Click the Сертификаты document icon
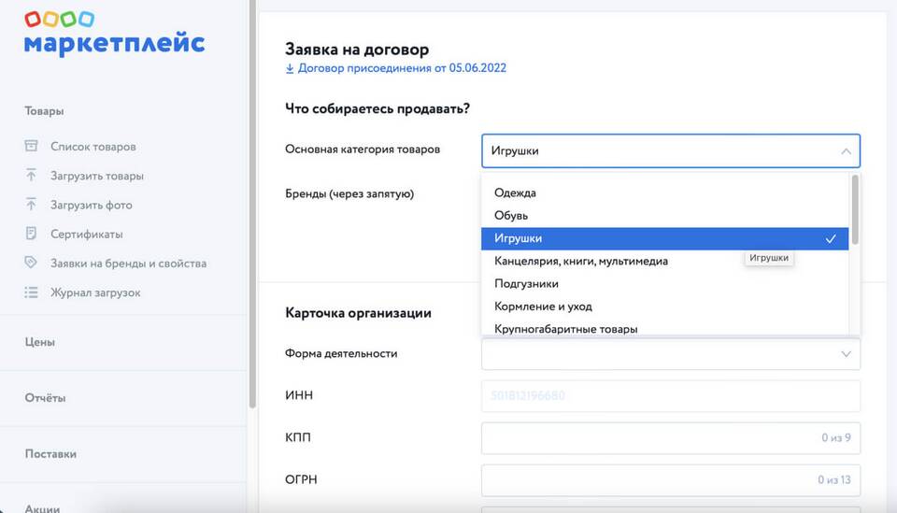Viewport: 897px width, 513px height. (31, 234)
